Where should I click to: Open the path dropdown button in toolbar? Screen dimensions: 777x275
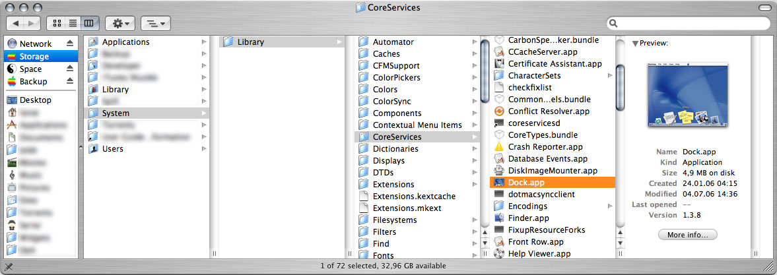156,23
